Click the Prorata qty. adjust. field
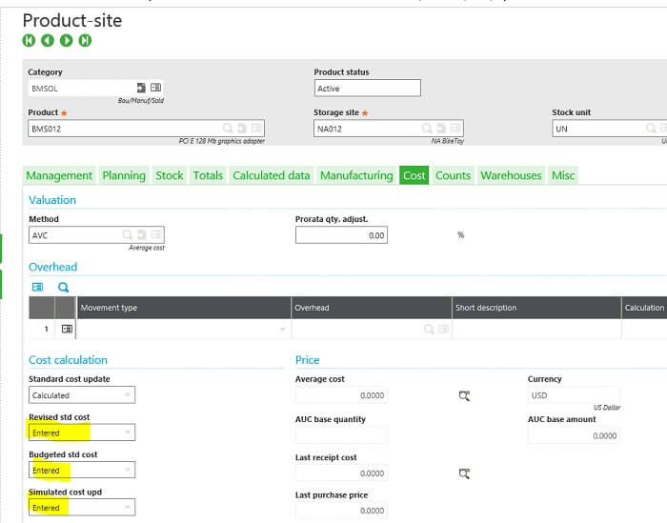The width and height of the screenshot is (667, 523). click(x=341, y=235)
